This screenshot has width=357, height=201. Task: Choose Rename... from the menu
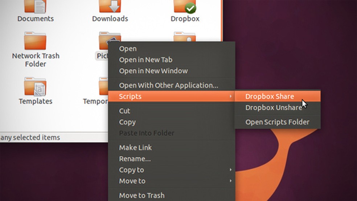[x=172, y=159]
